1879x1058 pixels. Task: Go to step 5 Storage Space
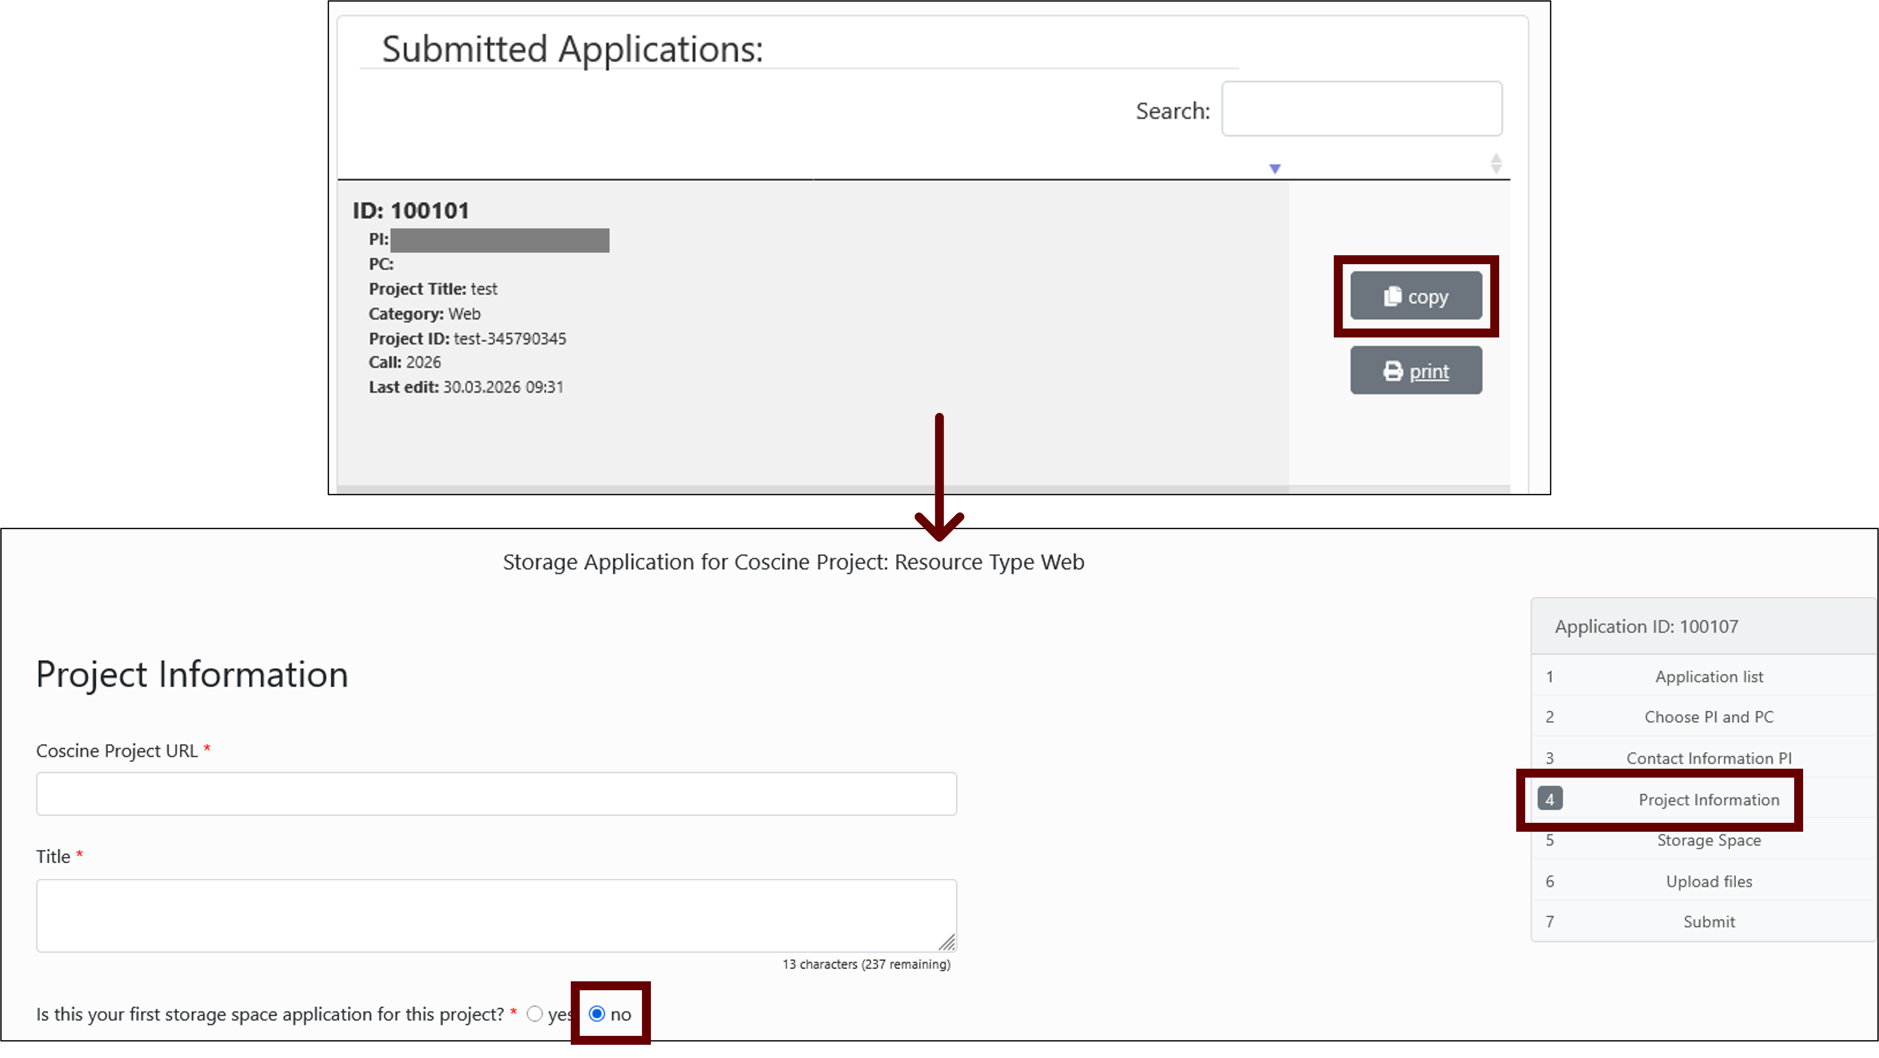(1703, 840)
